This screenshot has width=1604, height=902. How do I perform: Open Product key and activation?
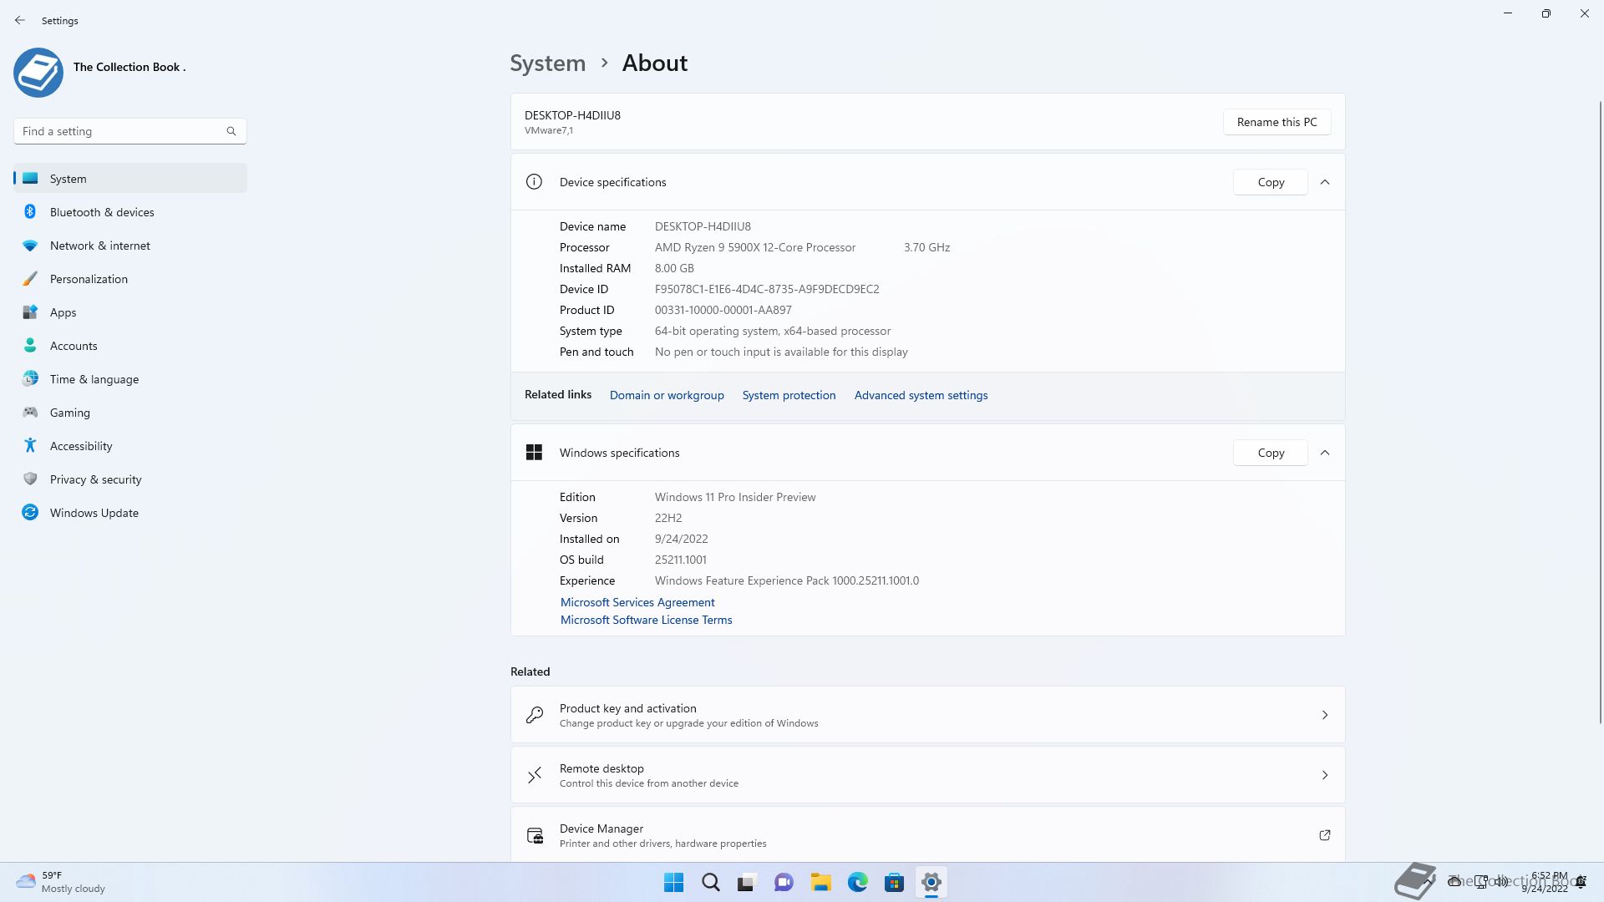[928, 715]
